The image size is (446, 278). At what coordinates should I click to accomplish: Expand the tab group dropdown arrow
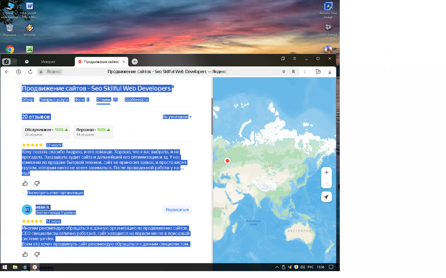pos(14,62)
